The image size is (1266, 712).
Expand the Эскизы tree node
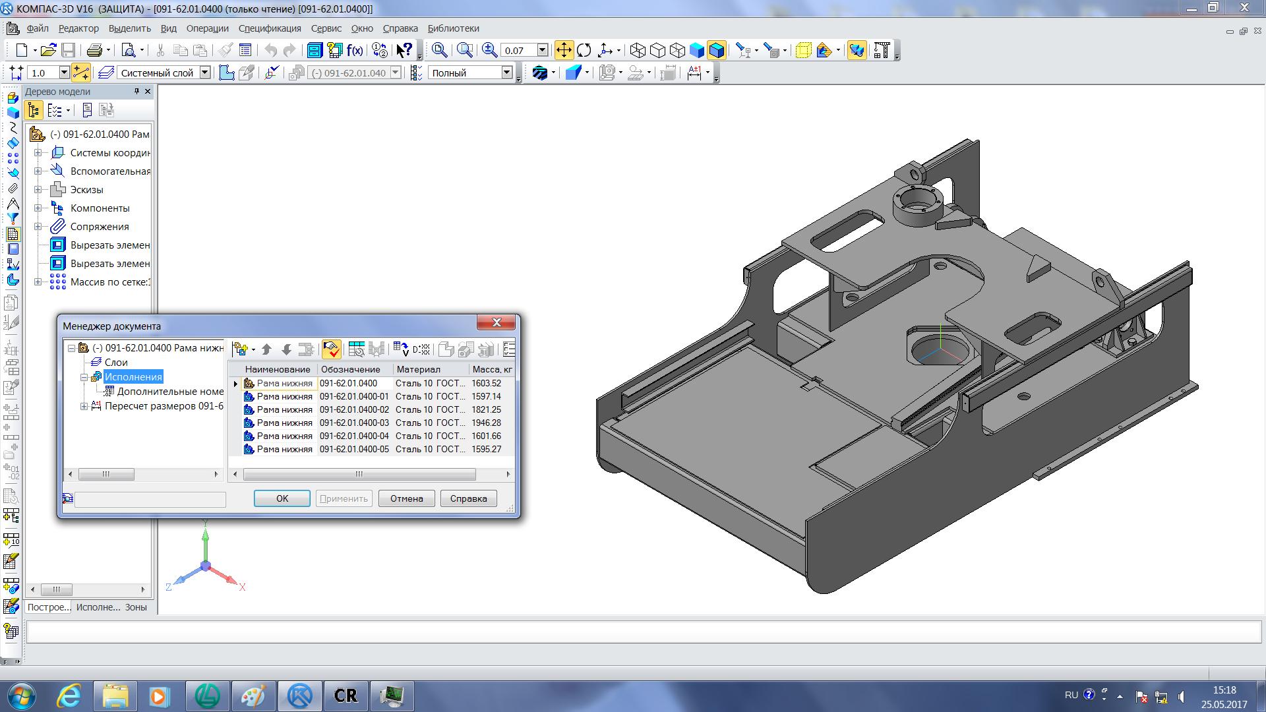(x=38, y=190)
